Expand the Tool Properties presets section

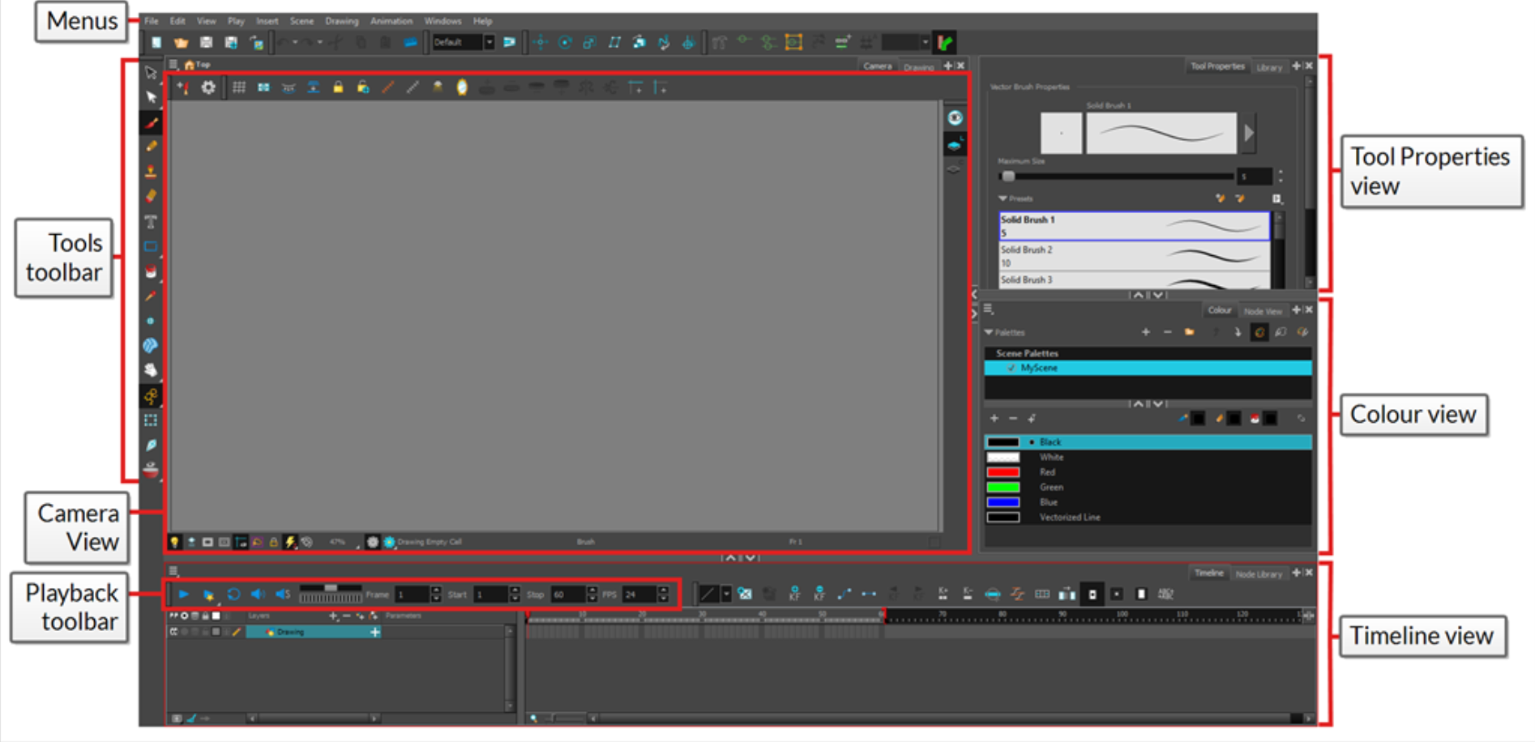[1003, 198]
